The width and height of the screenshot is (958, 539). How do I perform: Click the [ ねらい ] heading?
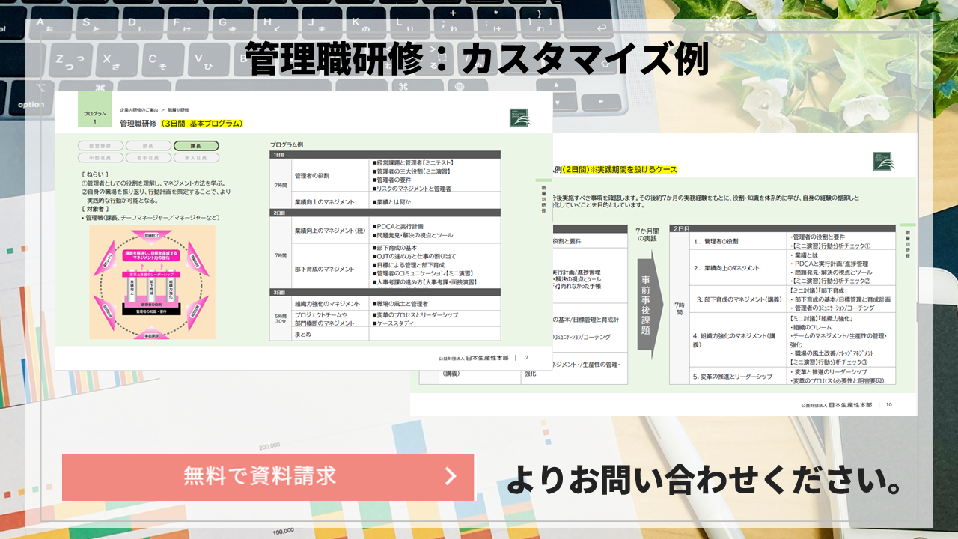97,174
